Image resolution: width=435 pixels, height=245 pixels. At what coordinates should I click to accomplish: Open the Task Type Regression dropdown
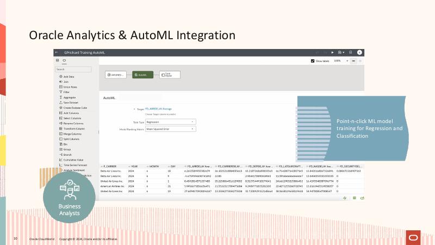point(171,122)
